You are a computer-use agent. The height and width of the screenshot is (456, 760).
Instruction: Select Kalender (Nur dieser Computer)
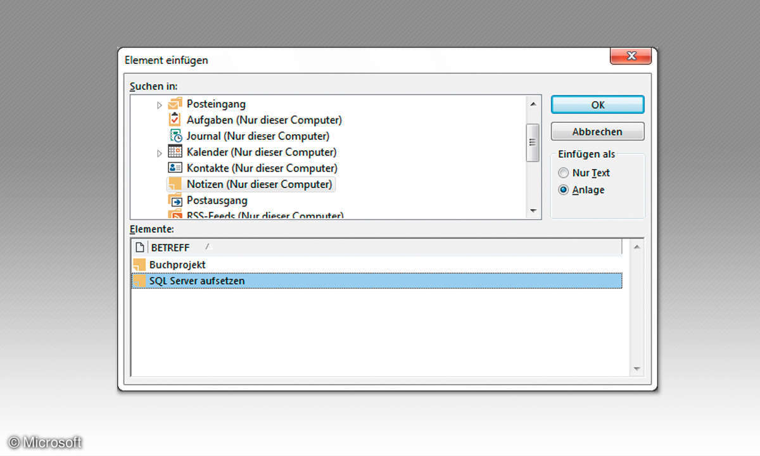pyautogui.click(x=262, y=152)
